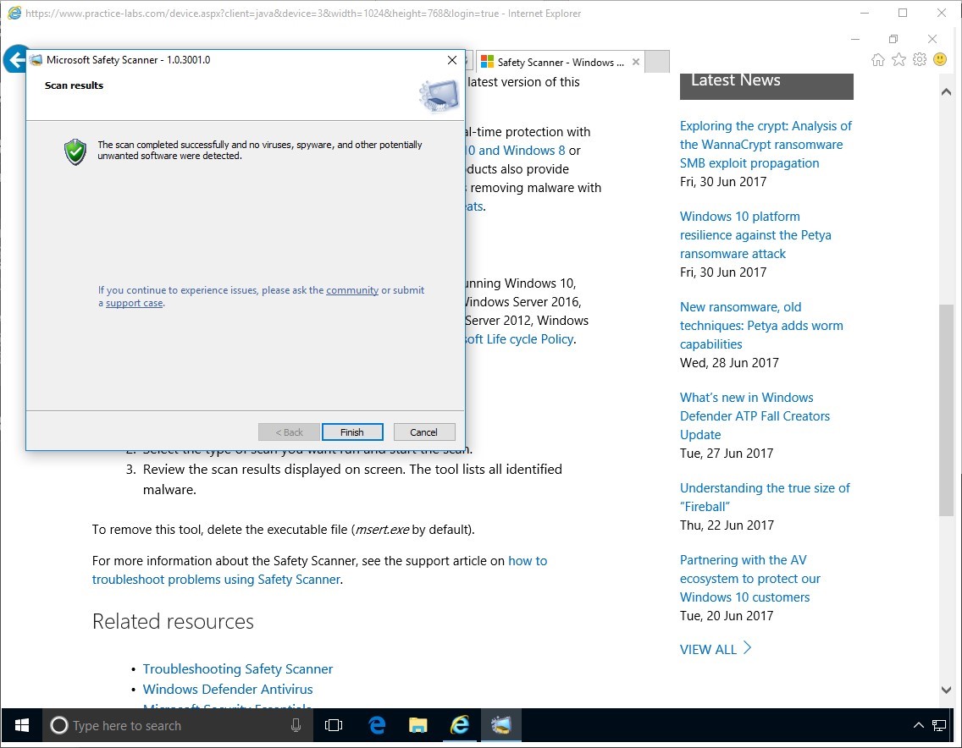Image resolution: width=962 pixels, height=748 pixels.
Task: Click the vertical scrollbar thumb
Action: click(946, 410)
